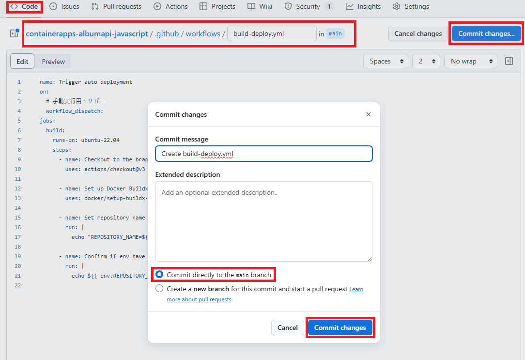Click code line 1 'name: Trigger auto deployment'
Viewport: 525px width, 360px height.
tap(86, 82)
